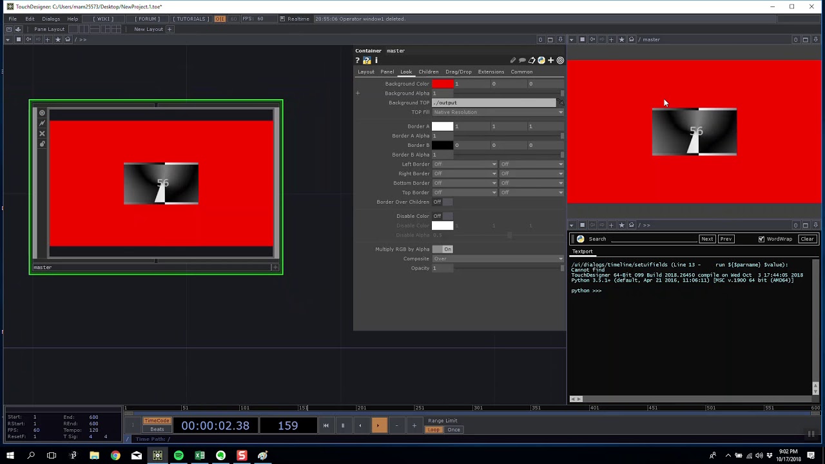The width and height of the screenshot is (825, 464).
Task: Click the bullseye target icon in parameter dialog
Action: click(560, 60)
